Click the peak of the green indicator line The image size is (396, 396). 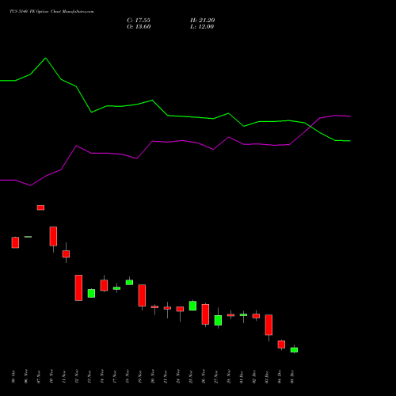46,58
